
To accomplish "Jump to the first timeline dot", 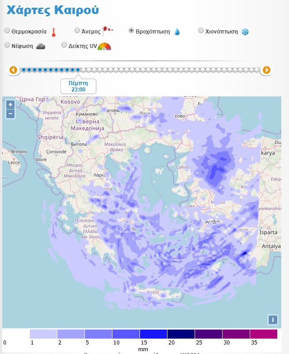I will (24, 70).
